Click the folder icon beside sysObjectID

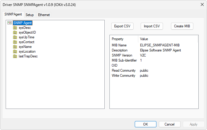pos(15,32)
